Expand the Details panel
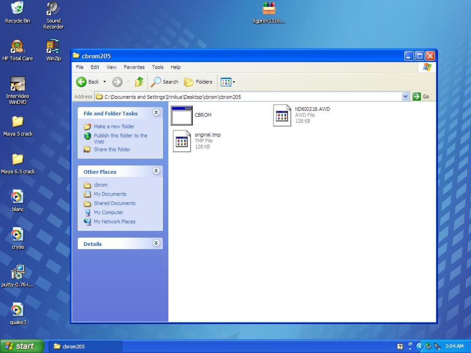The width and height of the screenshot is (471, 353). [x=156, y=243]
